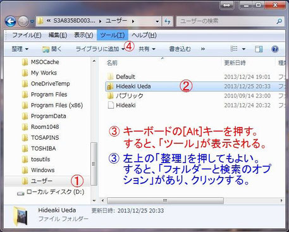This screenshot has width=289, height=232.
Task: Click the address bar folder icon
Action: (40, 21)
